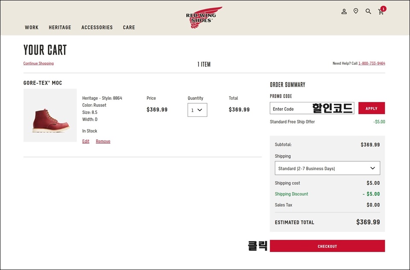410x270 pixels.
Task: Click the 'Standard Free Ship Offer' text
Action: point(292,122)
